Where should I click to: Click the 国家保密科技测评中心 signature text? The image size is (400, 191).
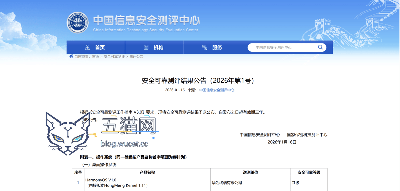pos(307,135)
